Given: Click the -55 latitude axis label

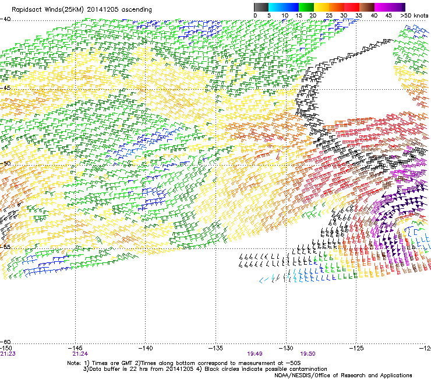Looking at the screenshot, I should [x=5, y=247].
